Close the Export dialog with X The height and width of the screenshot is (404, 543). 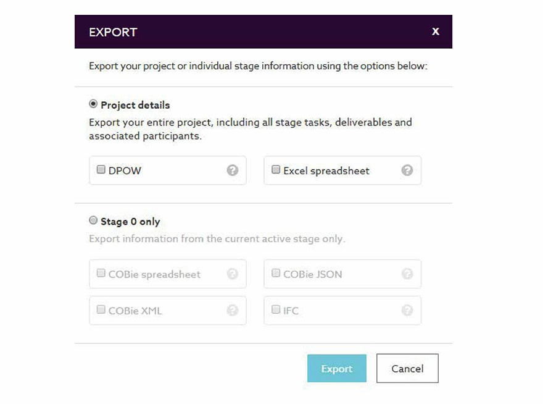436,32
